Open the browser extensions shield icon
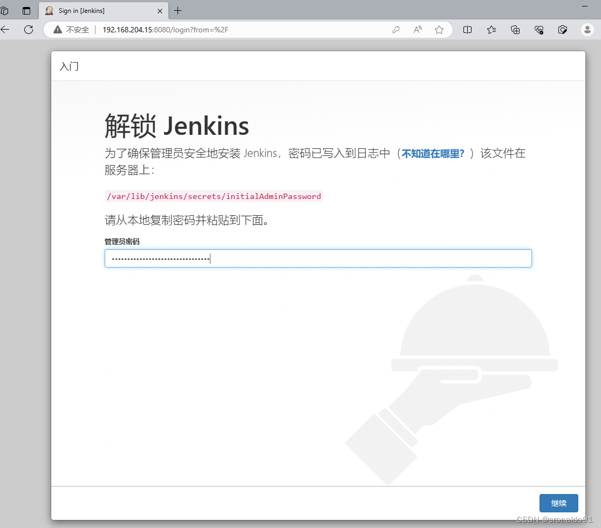 coord(562,30)
